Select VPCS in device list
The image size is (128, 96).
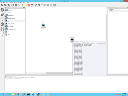point(15,35)
